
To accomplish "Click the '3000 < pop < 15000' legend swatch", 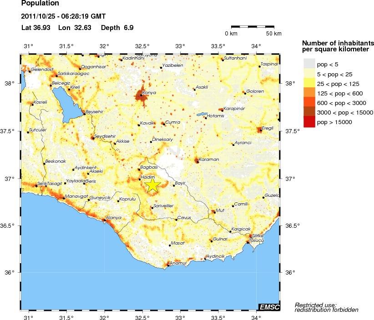I will 309,112.
